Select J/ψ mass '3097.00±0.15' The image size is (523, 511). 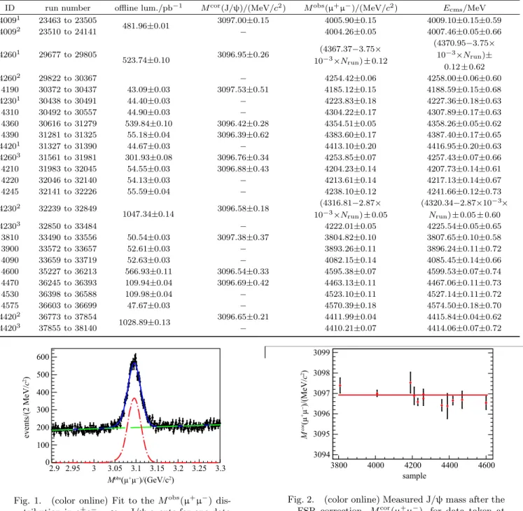[x=243, y=20]
